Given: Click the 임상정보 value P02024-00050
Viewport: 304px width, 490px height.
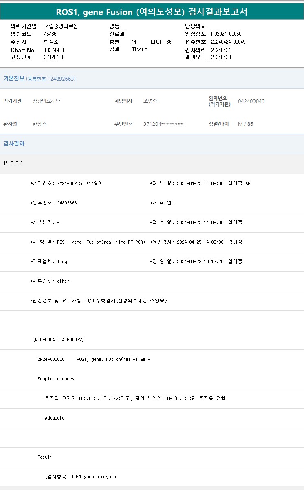Looking at the screenshot, I should click(x=226, y=34).
